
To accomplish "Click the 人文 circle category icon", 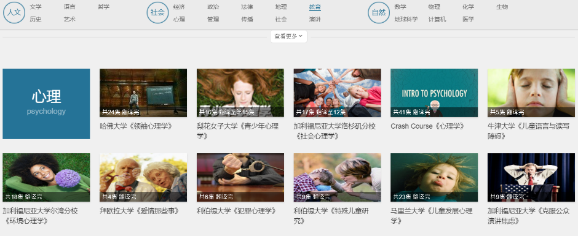I will coord(14,12).
